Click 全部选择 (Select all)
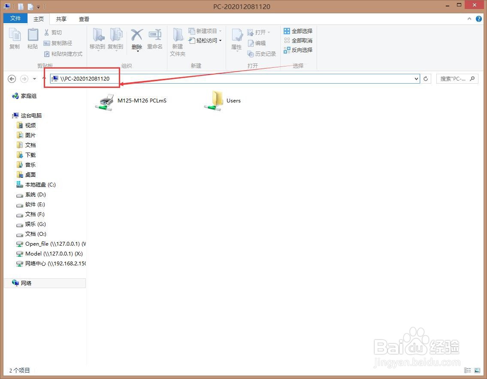Screen dimensions: 487x379 point(298,31)
